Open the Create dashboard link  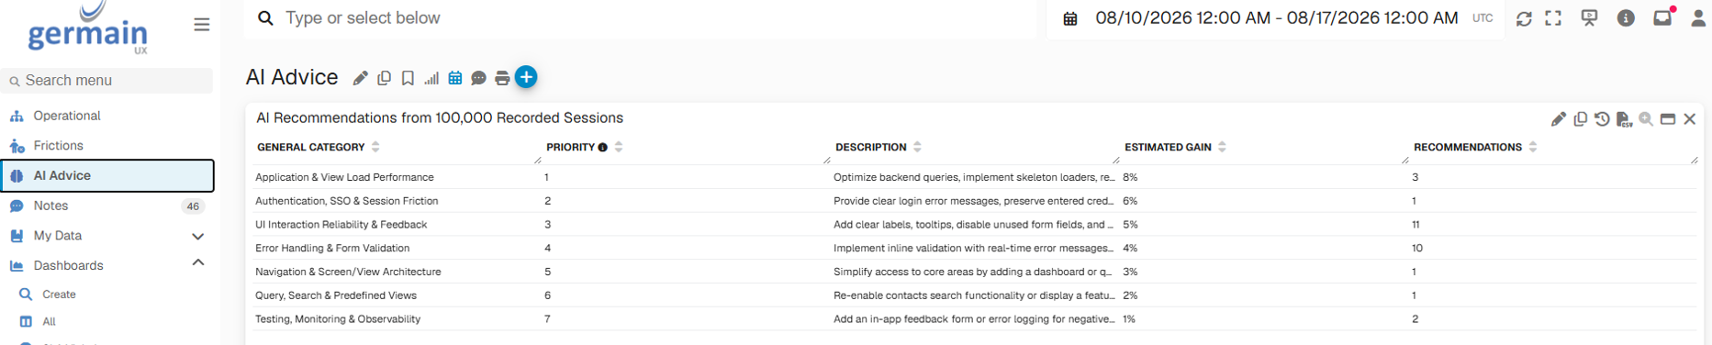[59, 295]
